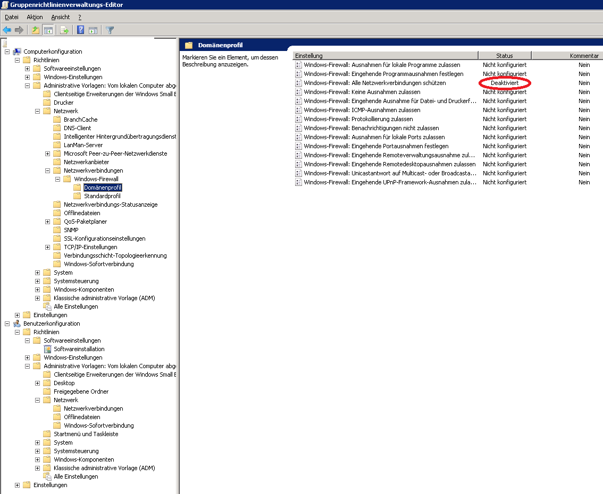Click the Softwareinstallation package icon

tap(47, 349)
